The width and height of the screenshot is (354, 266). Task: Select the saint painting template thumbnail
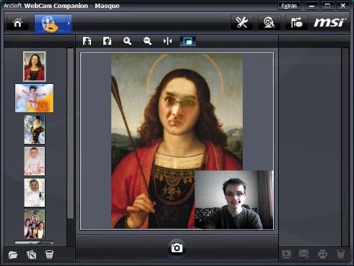point(34,66)
